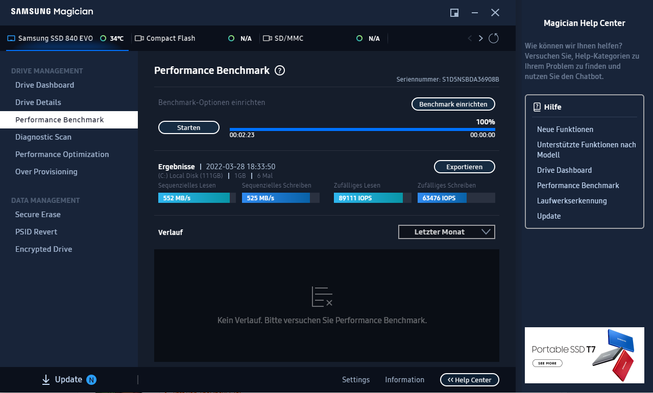Open Performance Benchmark in the sidebar
Screen dimensions: 653x393
click(x=69, y=120)
